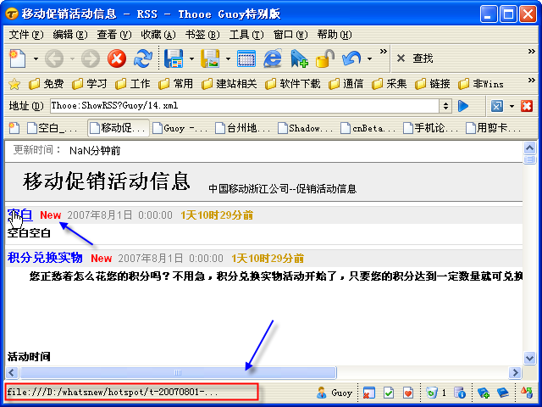The height and width of the screenshot is (407, 542).
Task: Click the padlock toolbar icon
Action: coord(325,59)
